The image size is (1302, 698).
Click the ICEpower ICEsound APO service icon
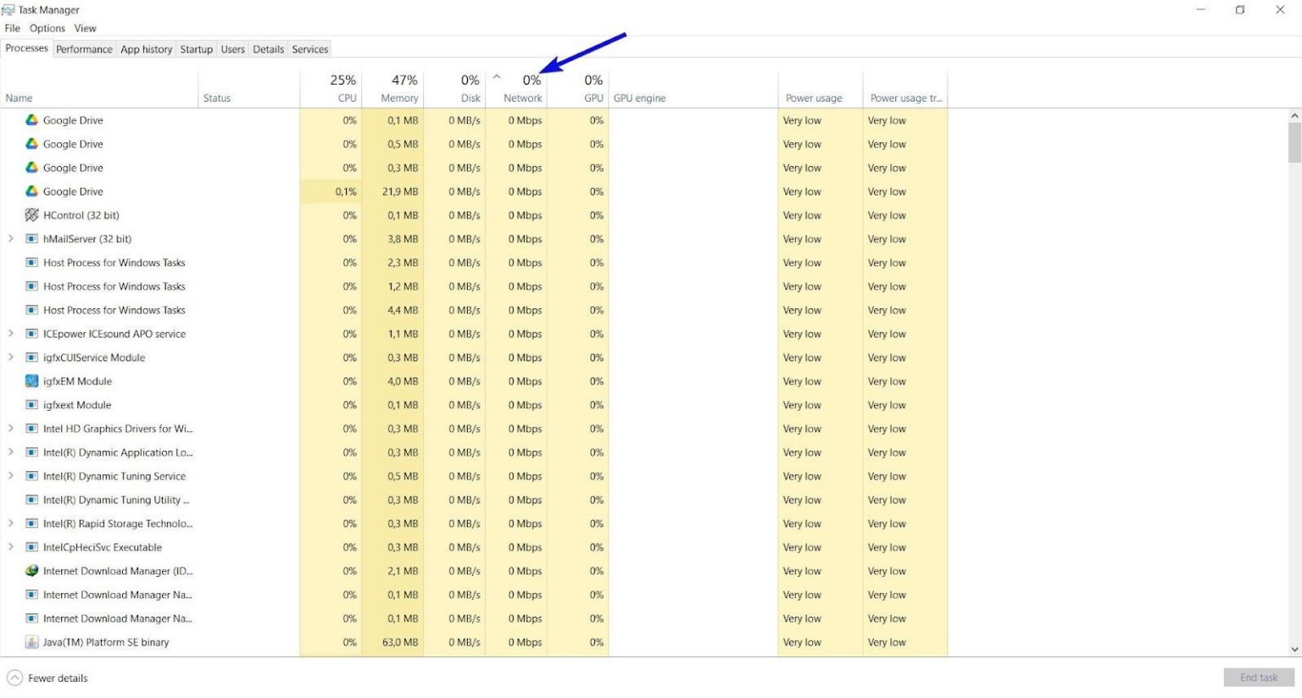coord(31,334)
